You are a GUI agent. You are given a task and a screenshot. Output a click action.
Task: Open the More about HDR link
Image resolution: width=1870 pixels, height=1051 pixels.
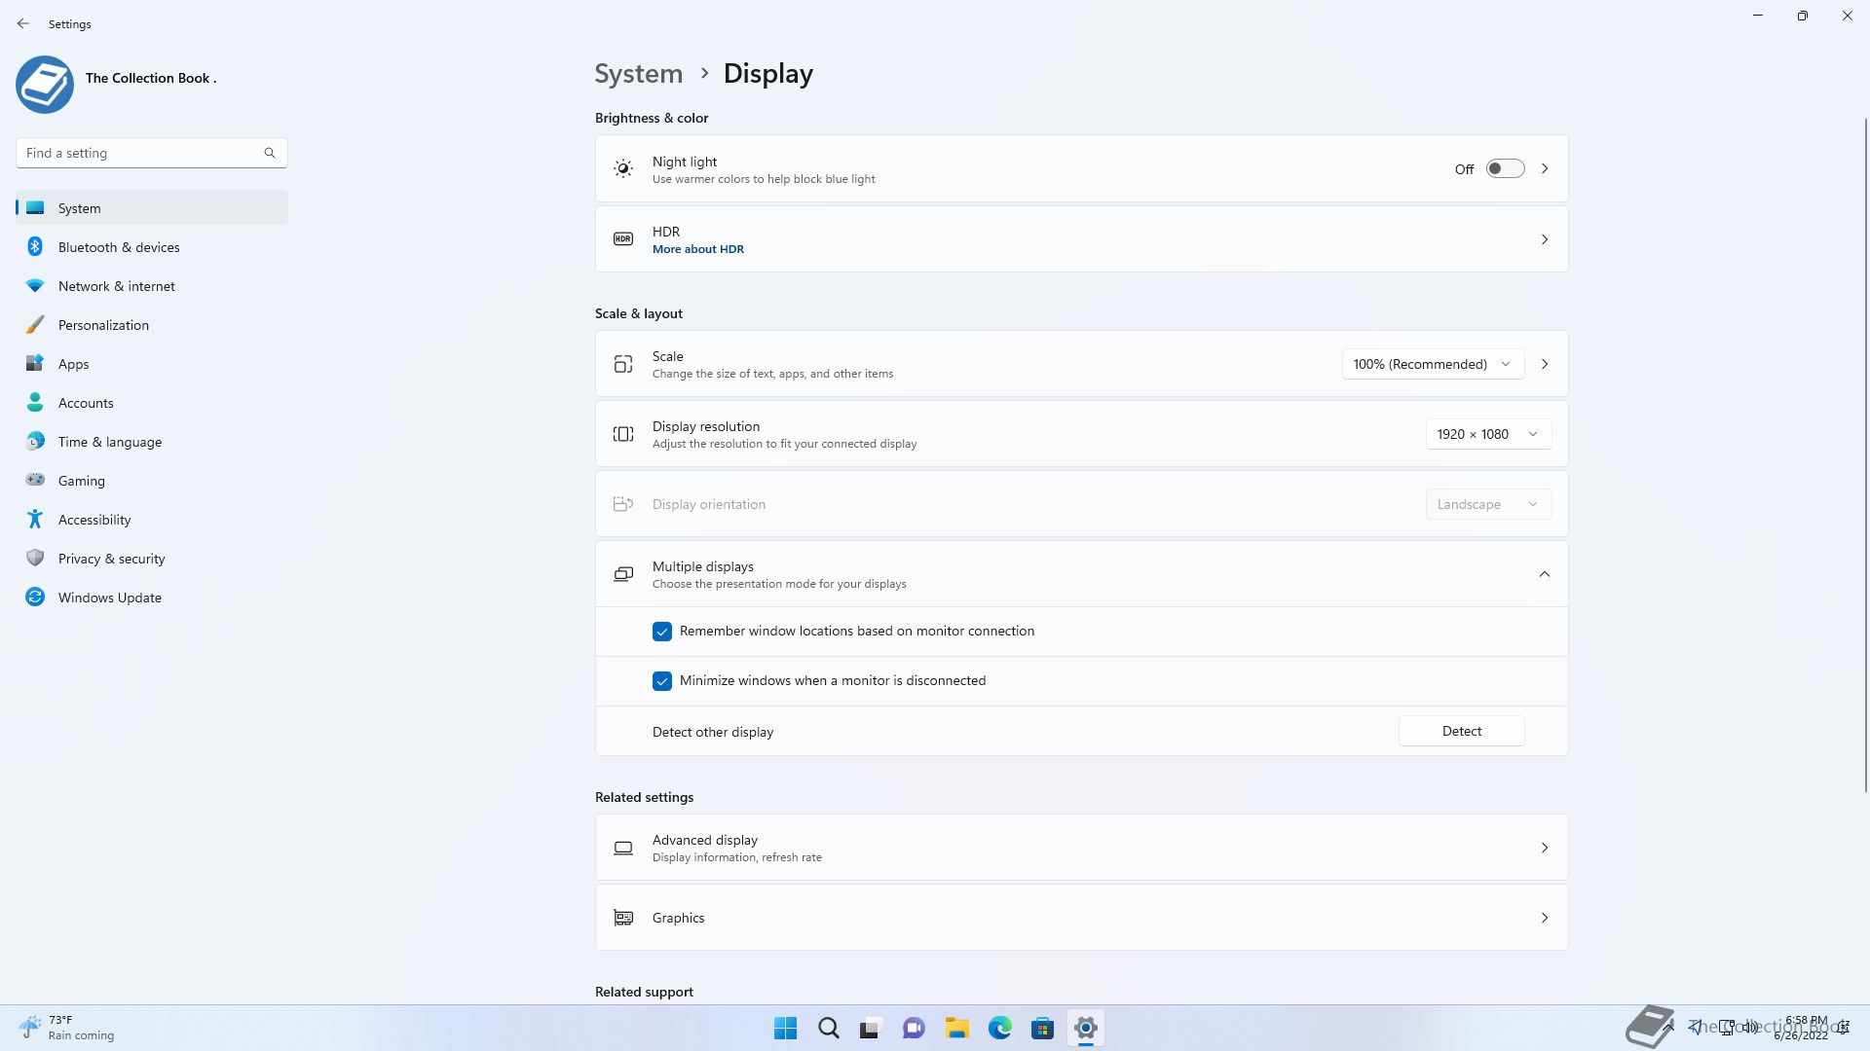(x=697, y=249)
